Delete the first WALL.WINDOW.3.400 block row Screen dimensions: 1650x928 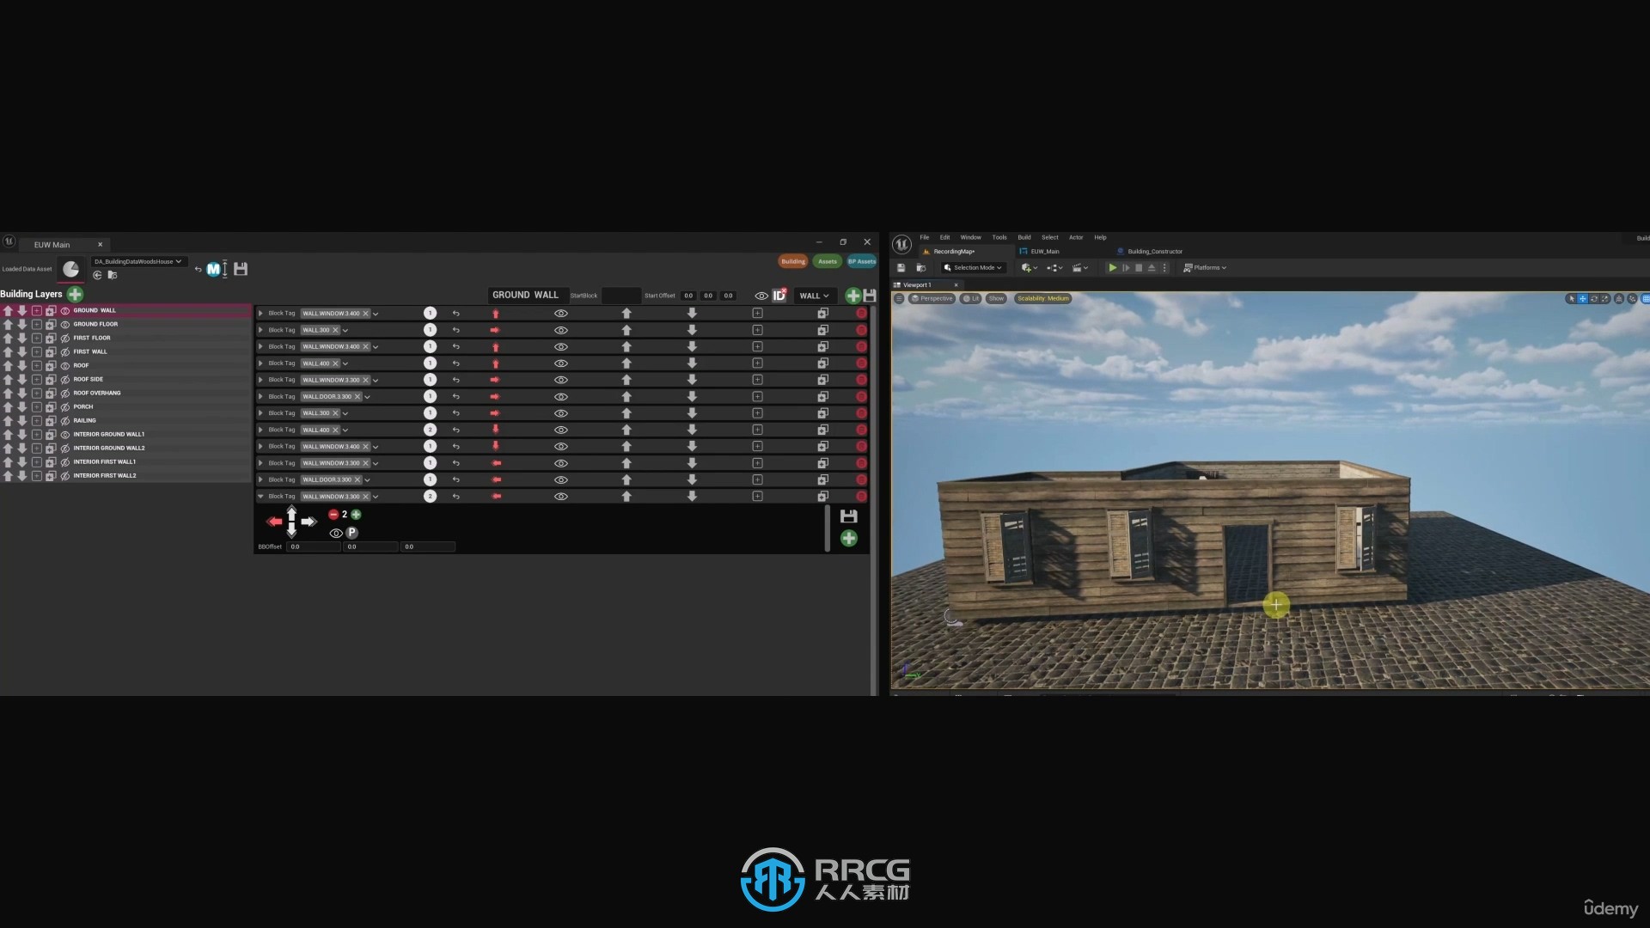pyautogui.click(x=861, y=314)
